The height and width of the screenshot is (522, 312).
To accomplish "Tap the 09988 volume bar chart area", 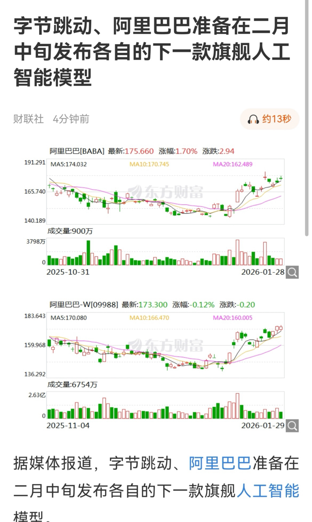I will pyautogui.click(x=166, y=405).
